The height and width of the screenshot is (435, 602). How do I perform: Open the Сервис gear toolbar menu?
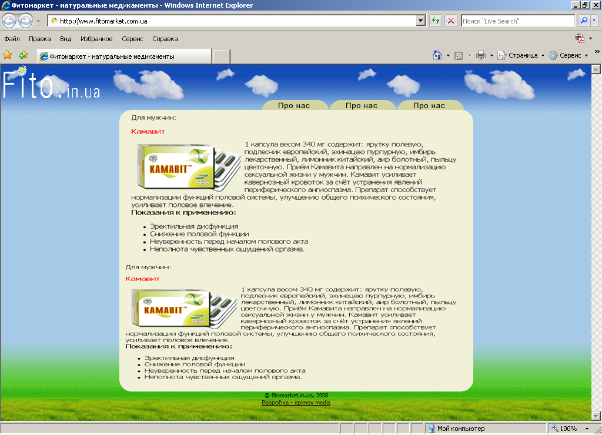[568, 56]
